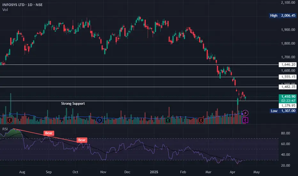
Task: Click the May label on time axis
Action: (256, 172)
